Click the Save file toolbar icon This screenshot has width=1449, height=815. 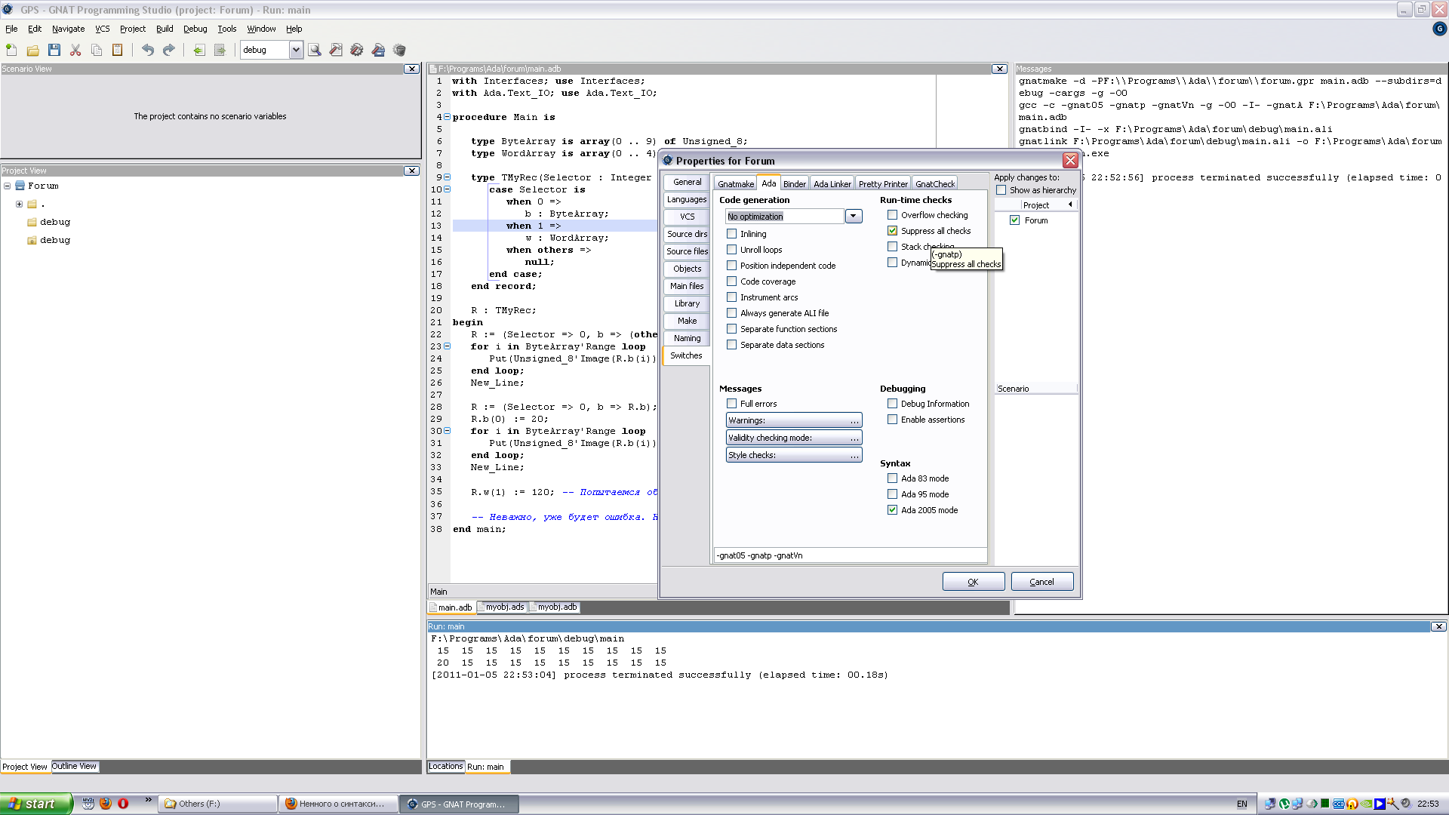click(54, 50)
